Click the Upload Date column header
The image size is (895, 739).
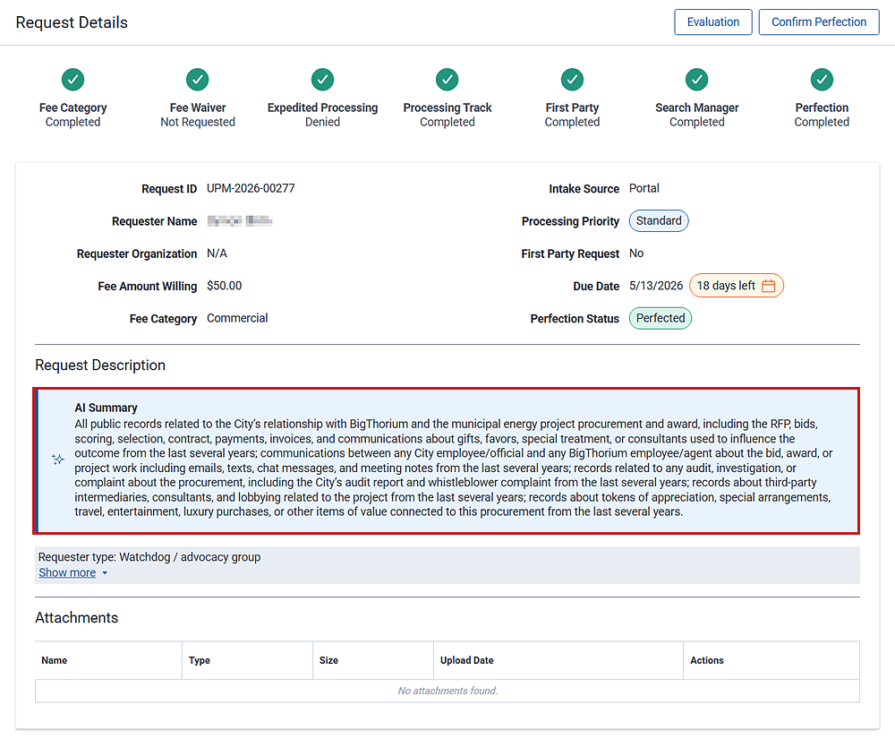[x=466, y=660]
